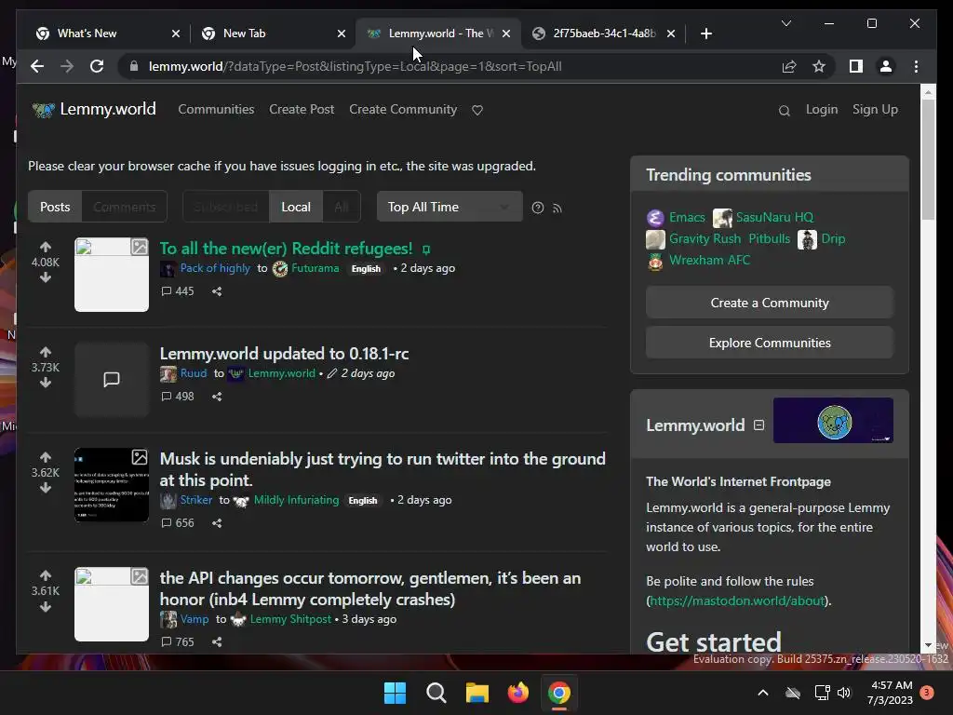This screenshot has width=953, height=715.
Task: Open the Mildly Infuriating community link
Action: [x=296, y=500]
